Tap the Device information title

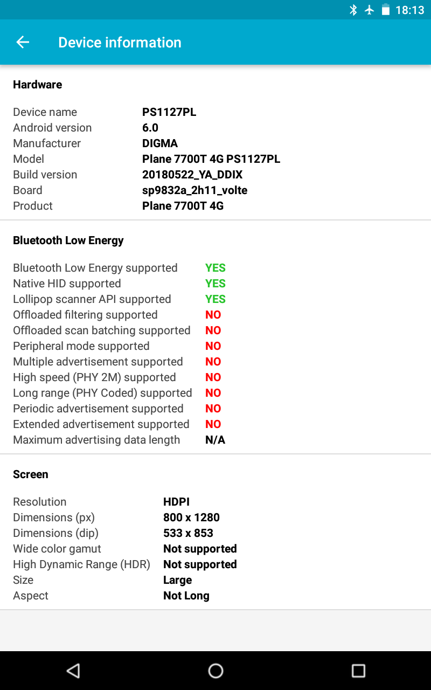[120, 43]
